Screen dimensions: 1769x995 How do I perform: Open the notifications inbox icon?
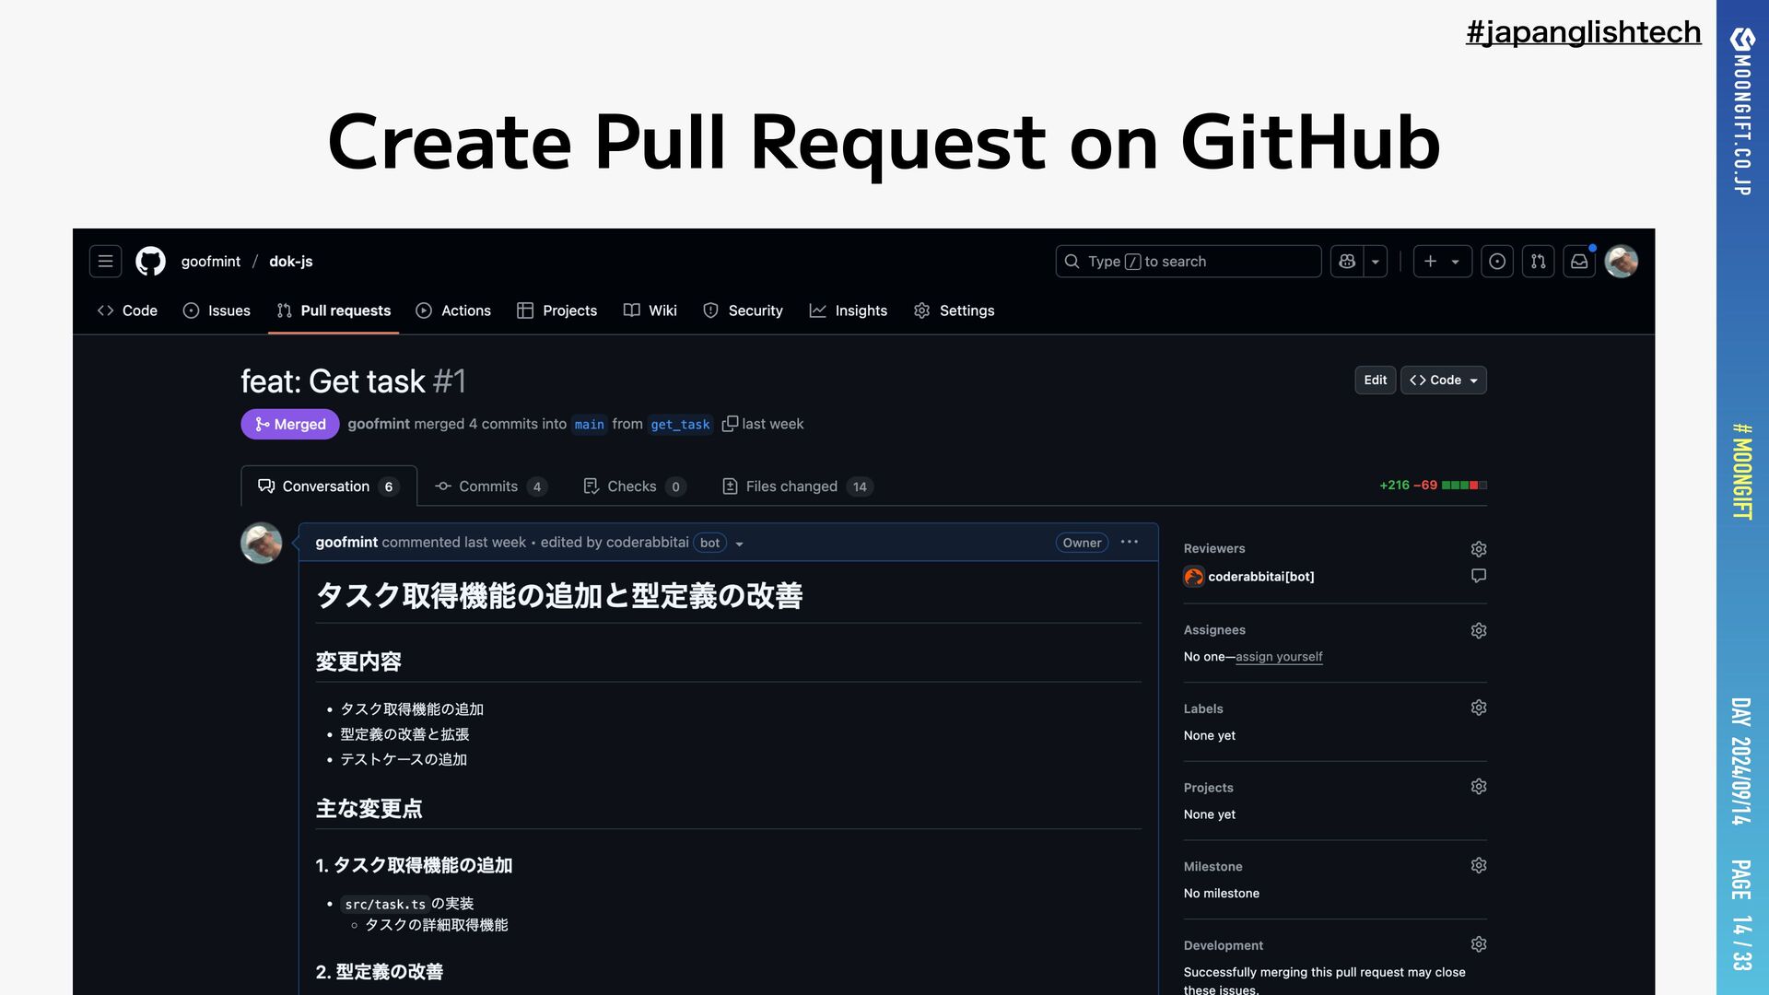tap(1579, 262)
